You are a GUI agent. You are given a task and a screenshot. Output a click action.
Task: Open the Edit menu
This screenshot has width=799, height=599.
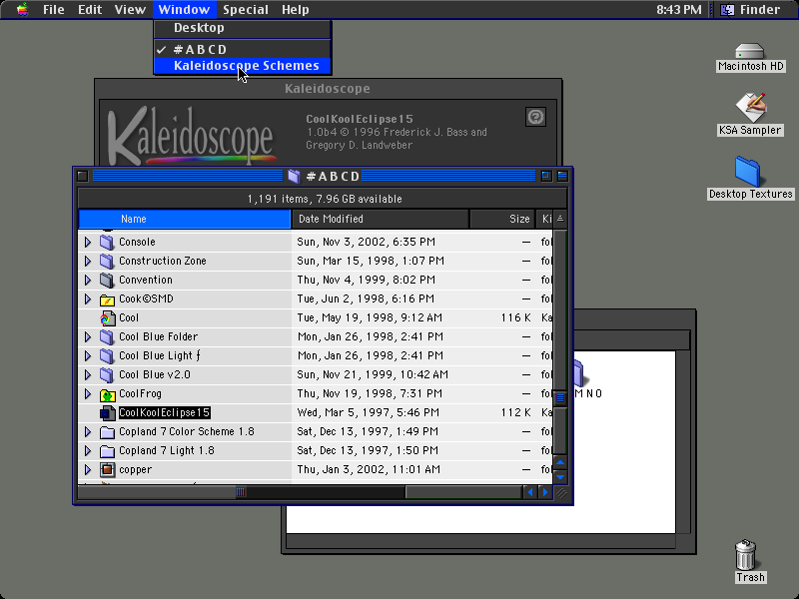[90, 9]
